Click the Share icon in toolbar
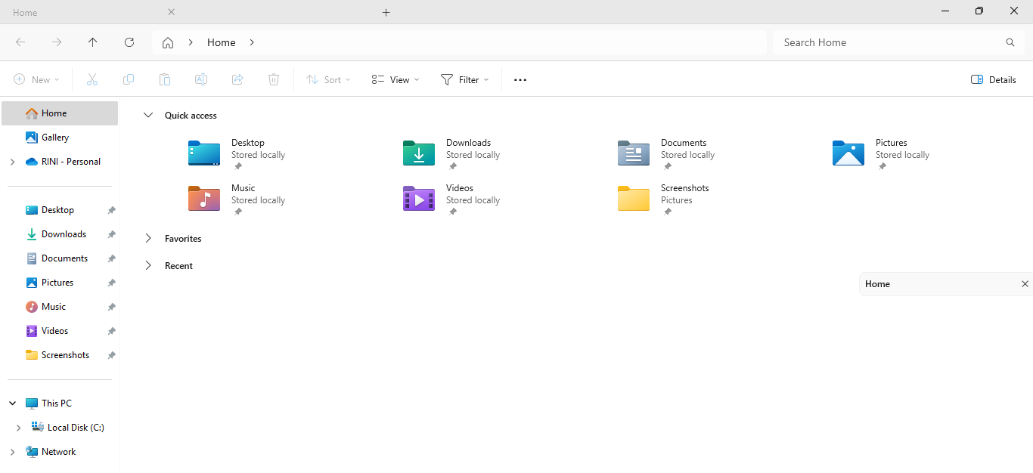Image resolution: width=1033 pixels, height=473 pixels. click(x=237, y=79)
